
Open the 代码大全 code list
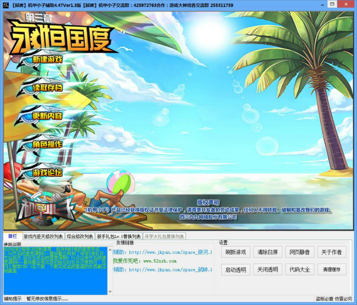[299, 269]
